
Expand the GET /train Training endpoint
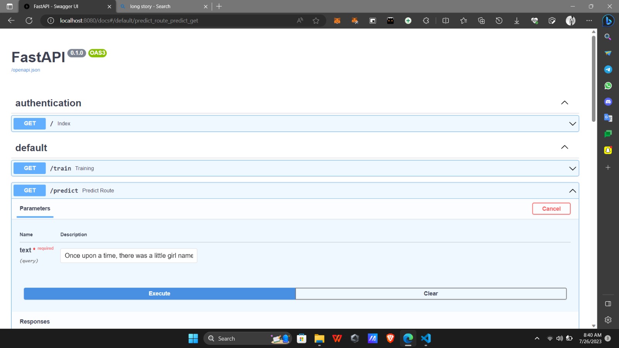point(295,168)
